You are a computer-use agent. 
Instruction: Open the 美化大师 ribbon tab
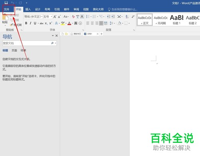click(x=98, y=9)
